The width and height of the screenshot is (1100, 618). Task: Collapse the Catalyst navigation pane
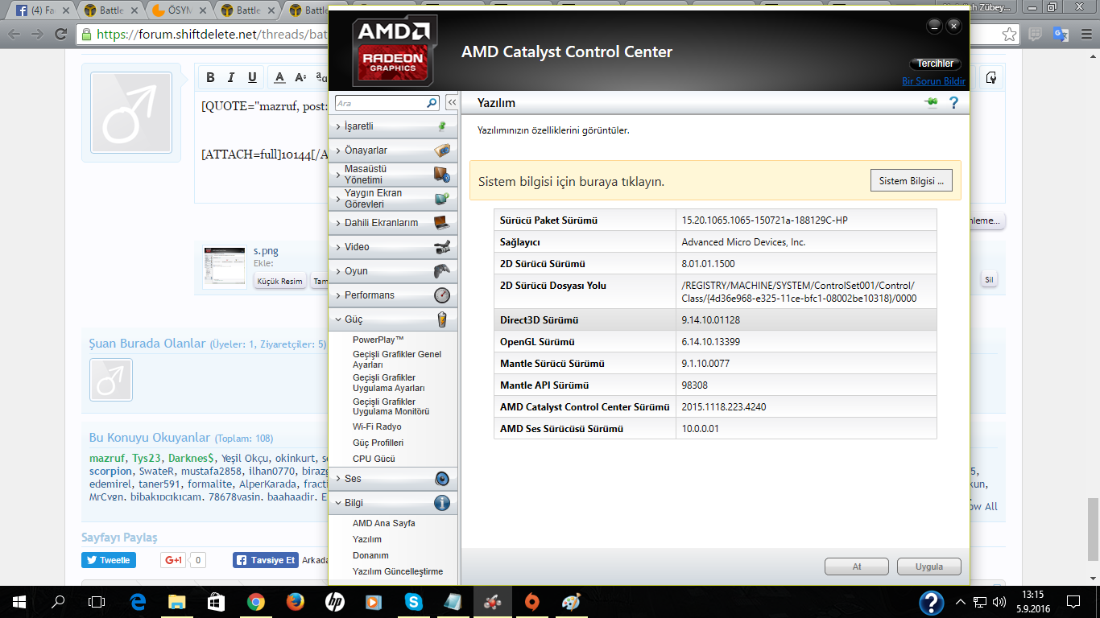(452, 103)
